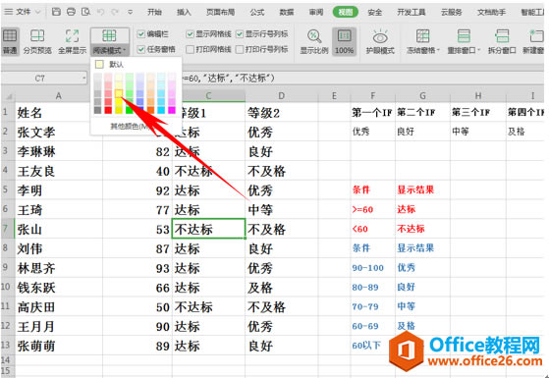This screenshot has height=378, width=549.
Task: Pick the bright green swatch
Action: tap(130, 110)
